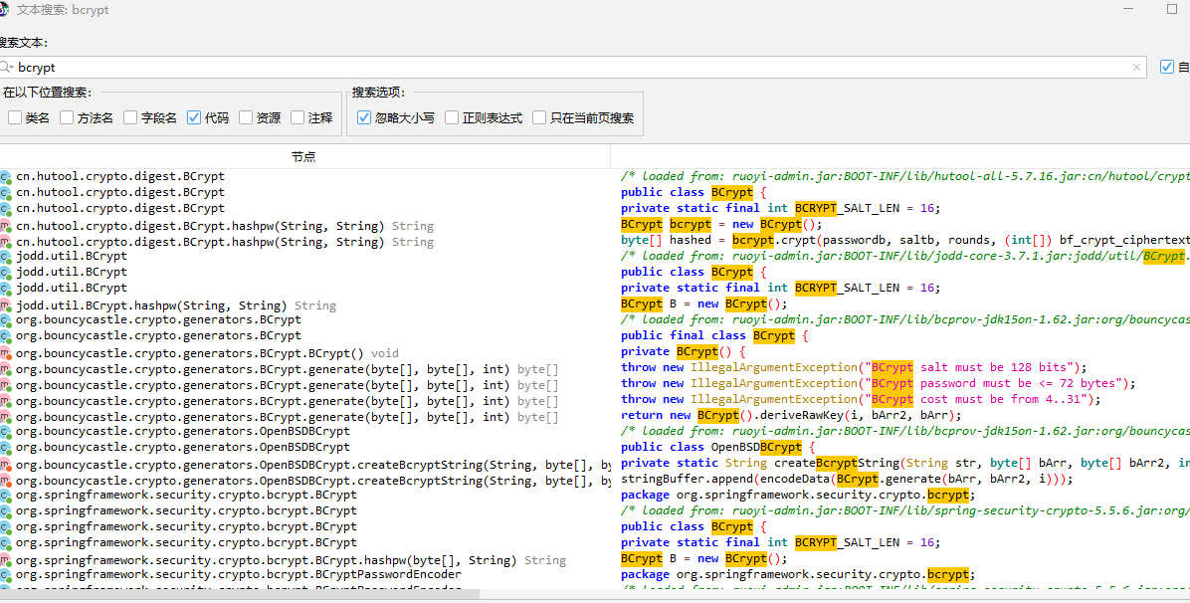Select code line 'private static String createBcryptString(...'
Viewport: 1190px width, 603px height.
coord(905,464)
